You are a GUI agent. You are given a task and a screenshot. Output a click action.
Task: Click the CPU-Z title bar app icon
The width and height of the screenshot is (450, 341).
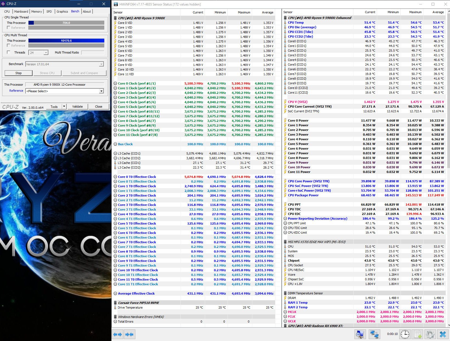(x=3, y=4)
